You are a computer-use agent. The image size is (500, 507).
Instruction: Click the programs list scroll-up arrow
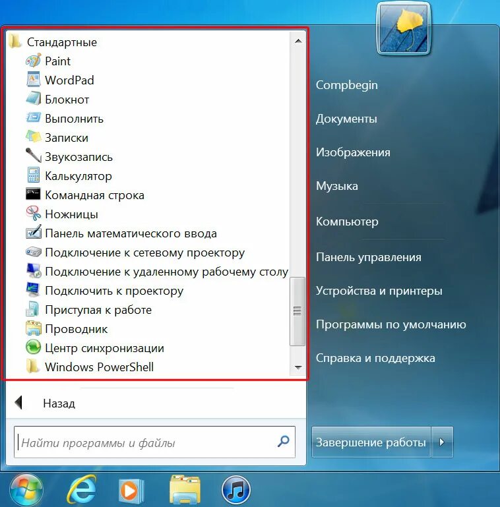(x=299, y=41)
